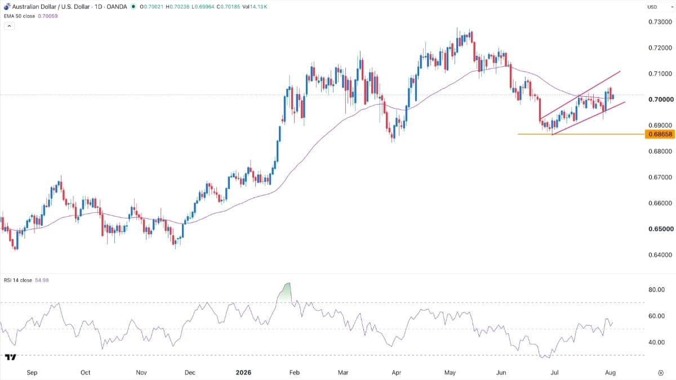Click the Oct label on time axis
This screenshot has height=380, width=676.
(85, 373)
